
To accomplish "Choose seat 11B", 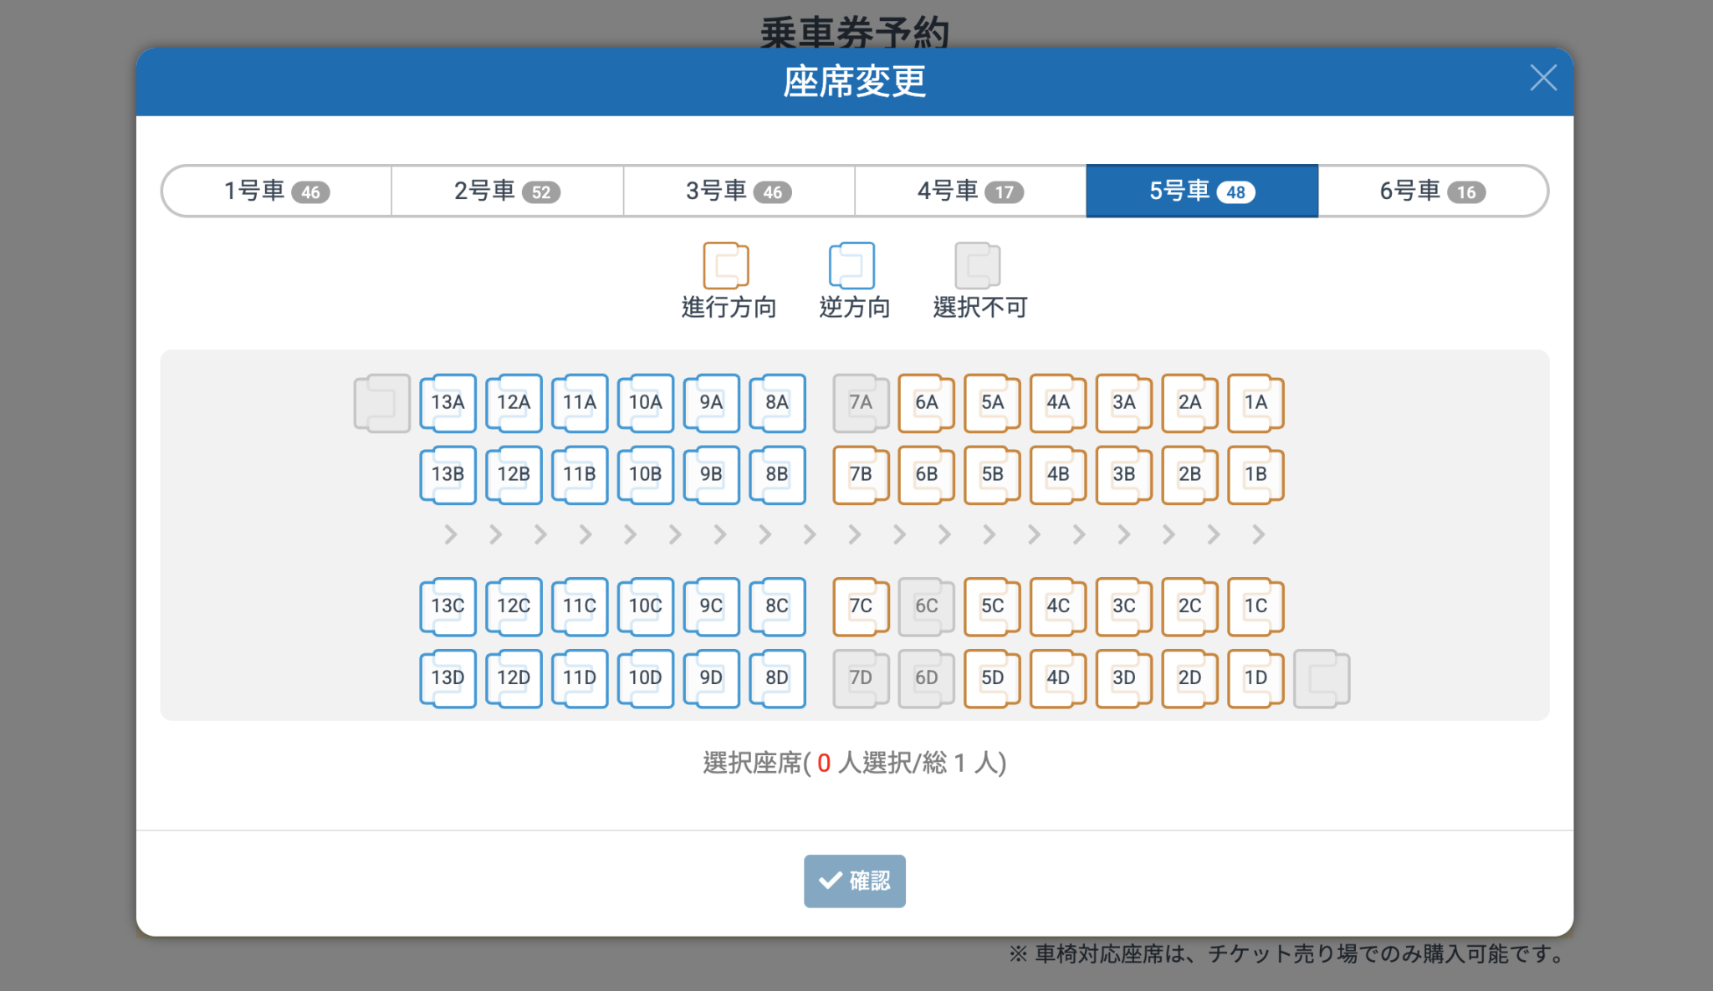I will tap(580, 474).
